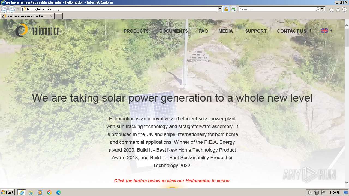Click the Internet Explorer title bar icon

click(x=3, y=2)
